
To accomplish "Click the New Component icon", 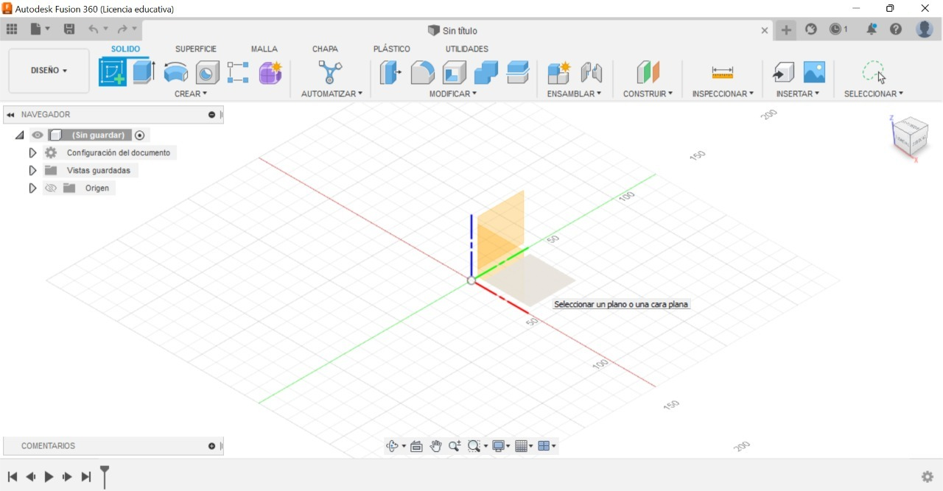I will (559, 72).
